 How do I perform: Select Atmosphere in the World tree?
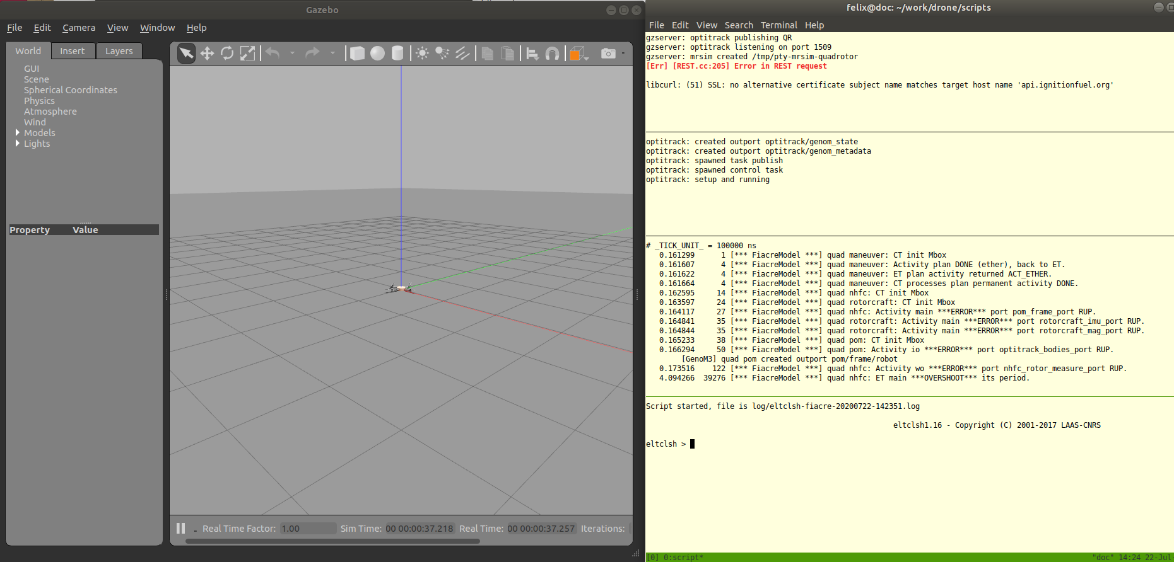(50, 112)
